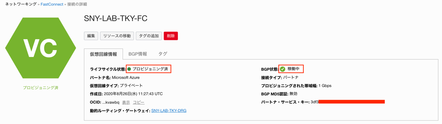Click the green VC hexagon icon
This screenshot has width=442, height=124.
41,48
